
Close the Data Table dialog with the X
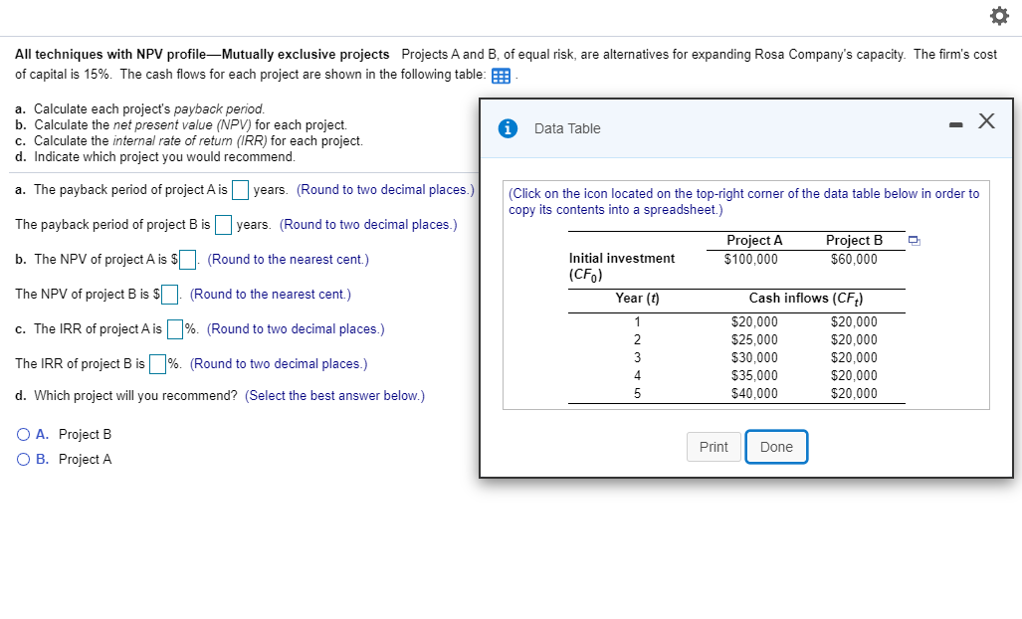[x=985, y=120]
